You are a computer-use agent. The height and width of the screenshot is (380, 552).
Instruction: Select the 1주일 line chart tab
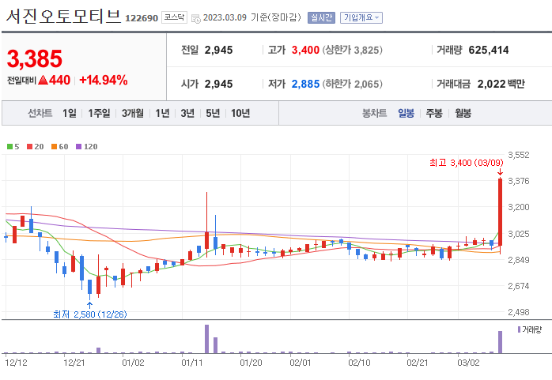click(99, 113)
